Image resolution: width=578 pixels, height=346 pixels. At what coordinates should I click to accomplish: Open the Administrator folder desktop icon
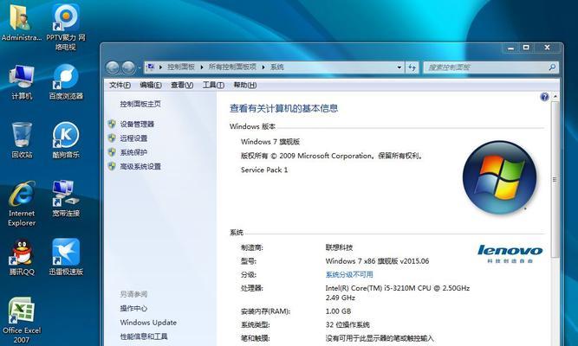(22, 22)
